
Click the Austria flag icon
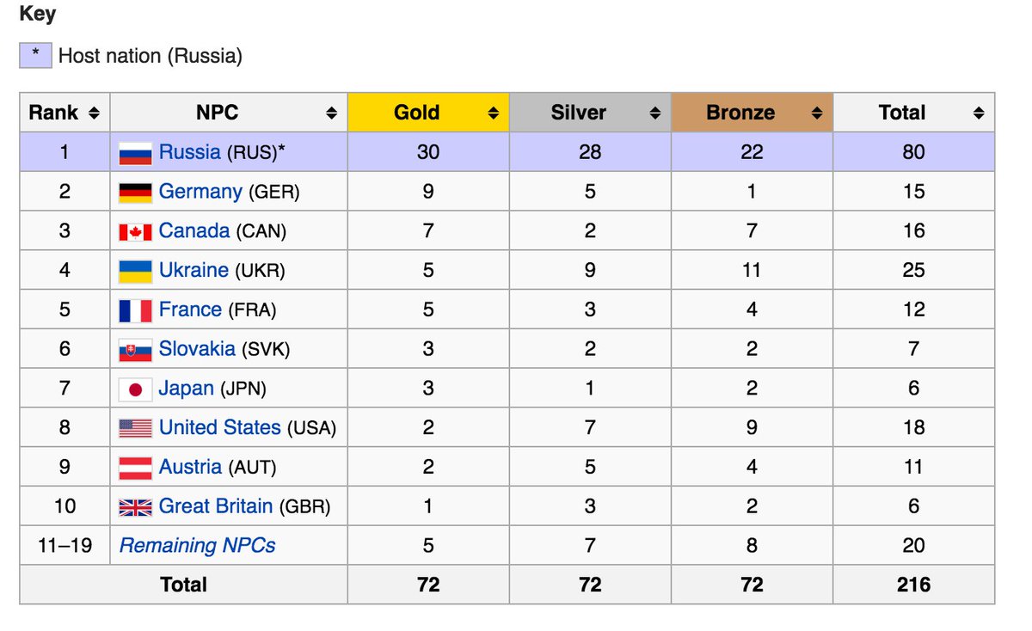click(135, 468)
